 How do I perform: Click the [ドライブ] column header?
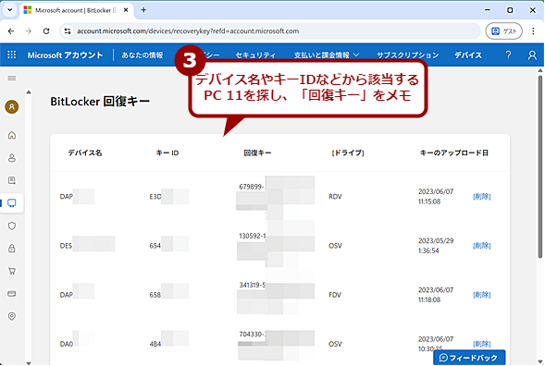[348, 152]
